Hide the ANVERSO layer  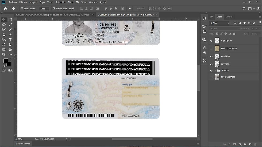(x=211, y=57)
